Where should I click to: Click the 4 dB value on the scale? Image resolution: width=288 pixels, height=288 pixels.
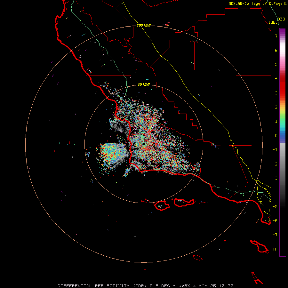(x=276, y=79)
